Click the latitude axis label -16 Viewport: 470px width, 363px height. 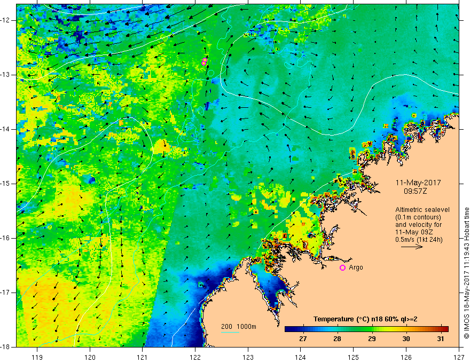(x=6, y=238)
